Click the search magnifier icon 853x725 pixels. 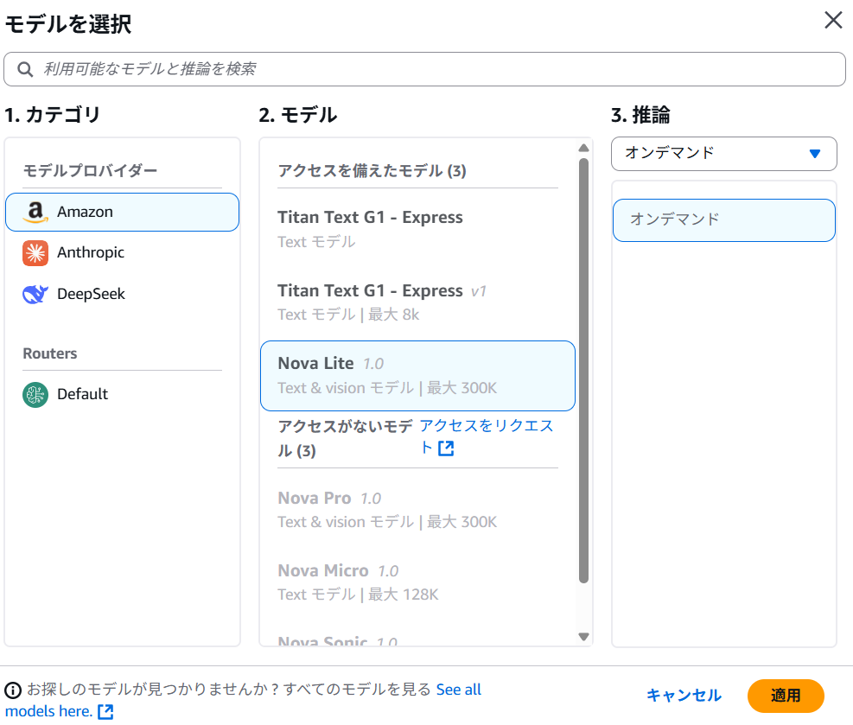[25, 69]
